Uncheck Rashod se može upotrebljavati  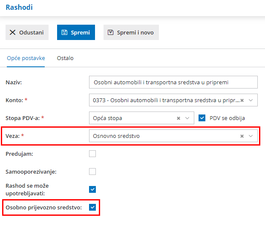[92, 189]
